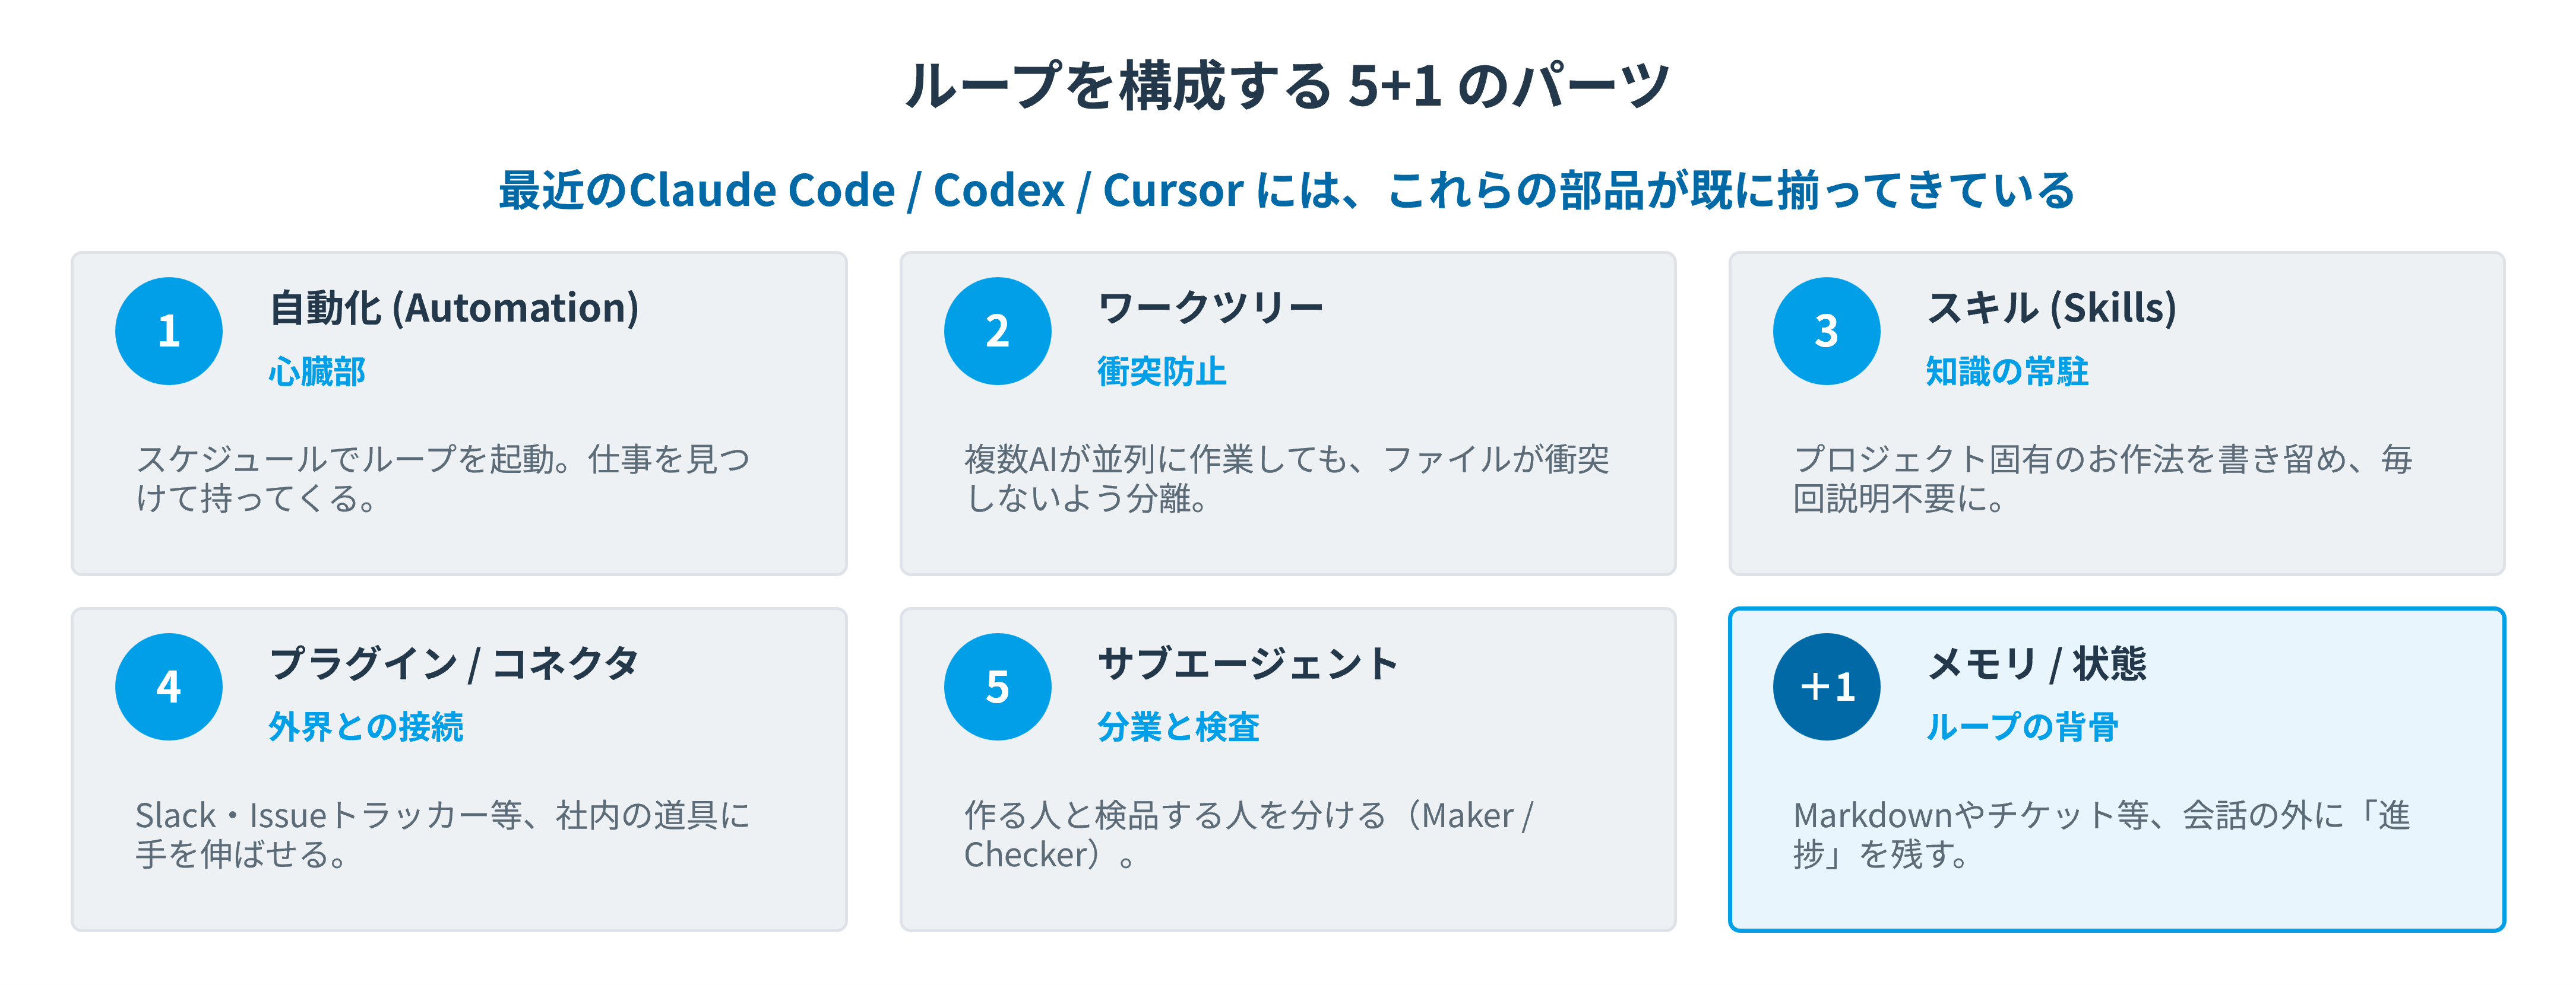This screenshot has width=2576, height=985.
Task: Select the number 5 circle badge
Action: click(x=998, y=687)
